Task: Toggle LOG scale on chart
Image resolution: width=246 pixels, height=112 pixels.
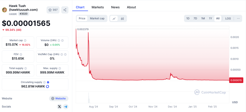Action: click(228, 19)
